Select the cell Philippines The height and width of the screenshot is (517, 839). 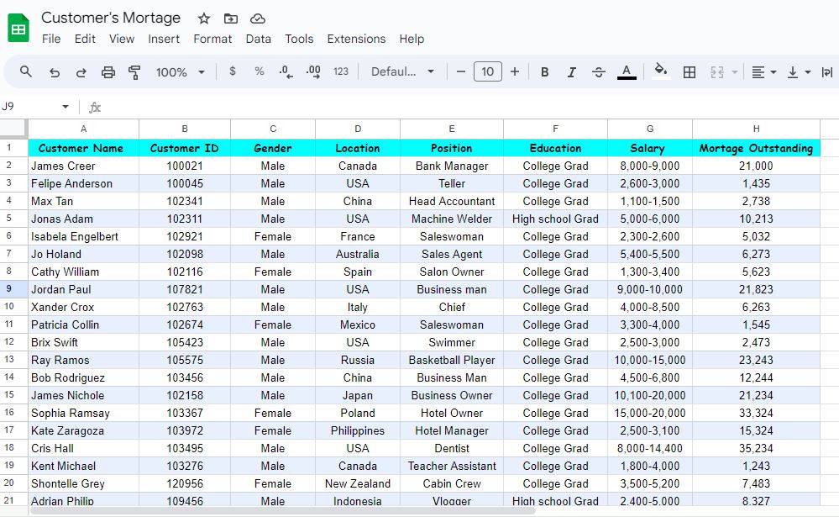(x=358, y=431)
